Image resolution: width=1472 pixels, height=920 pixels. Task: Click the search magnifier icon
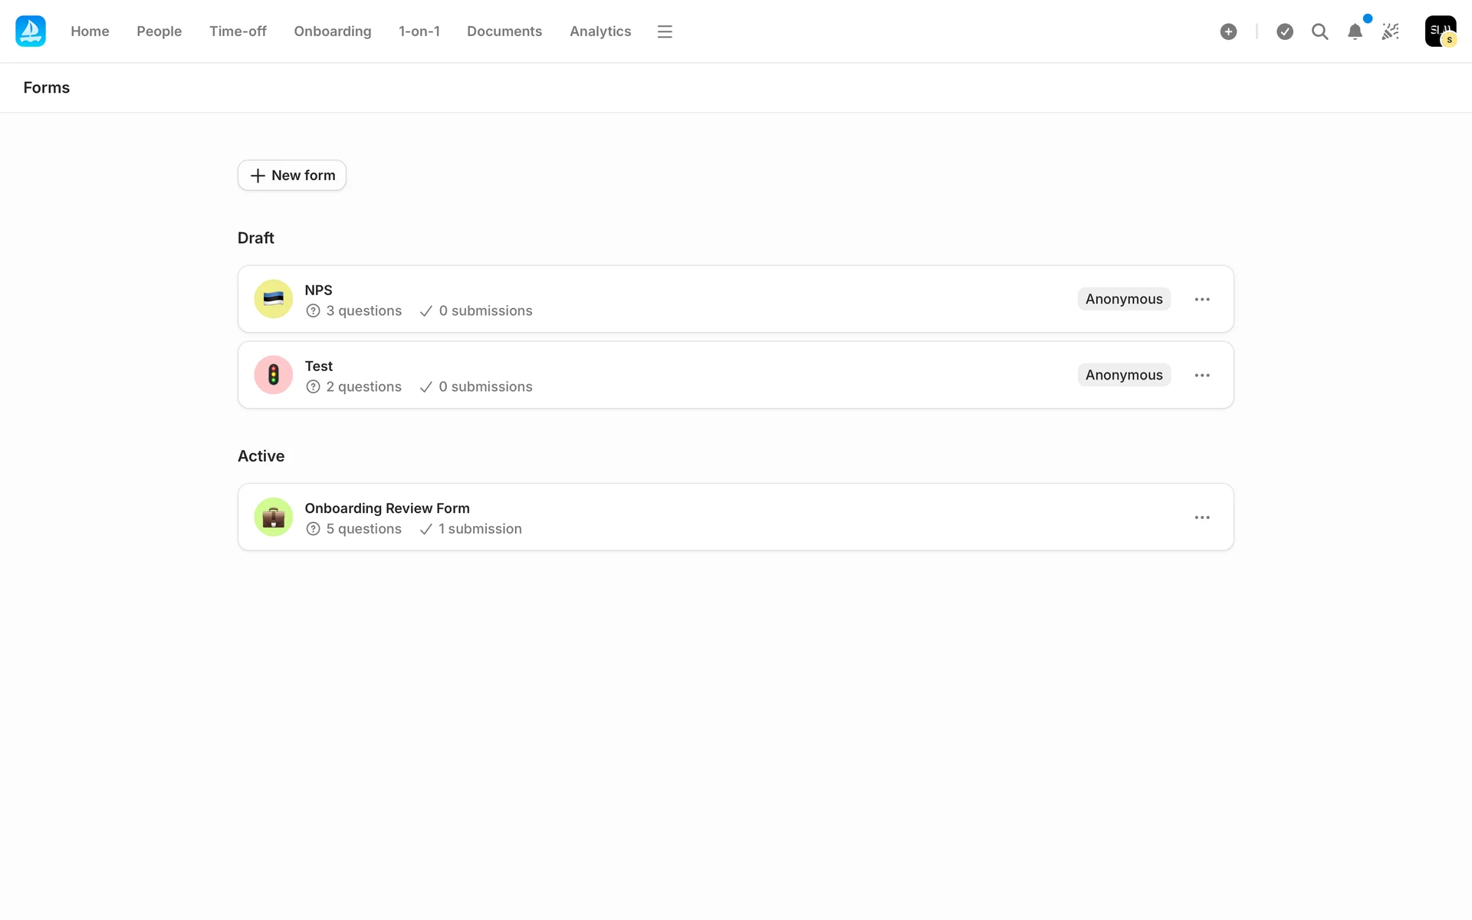coord(1319,31)
